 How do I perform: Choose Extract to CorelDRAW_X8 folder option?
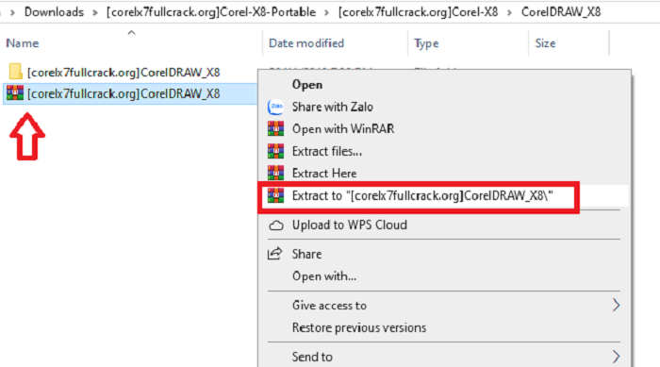422,195
